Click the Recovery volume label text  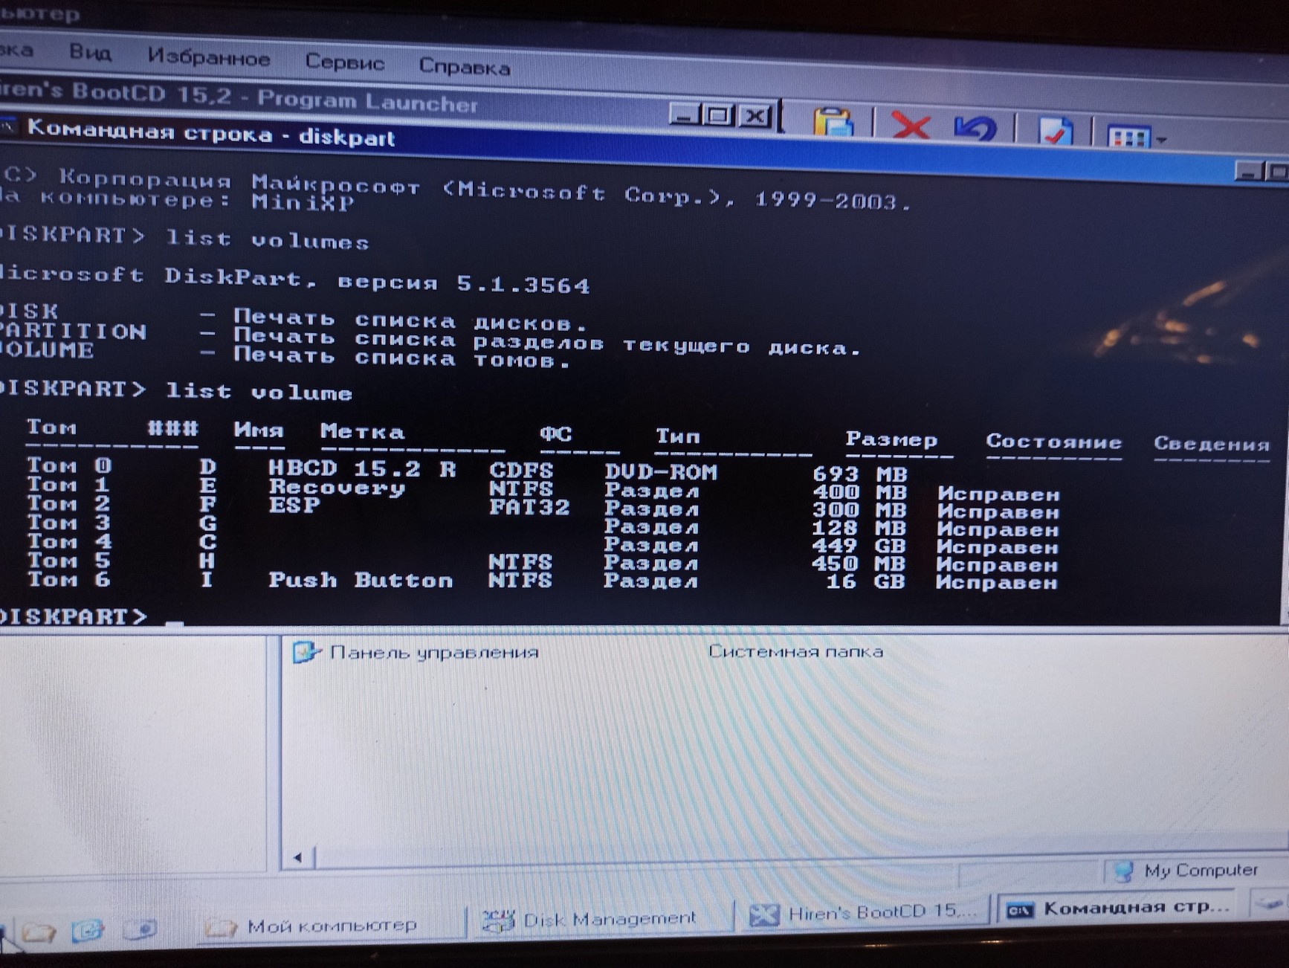337,488
